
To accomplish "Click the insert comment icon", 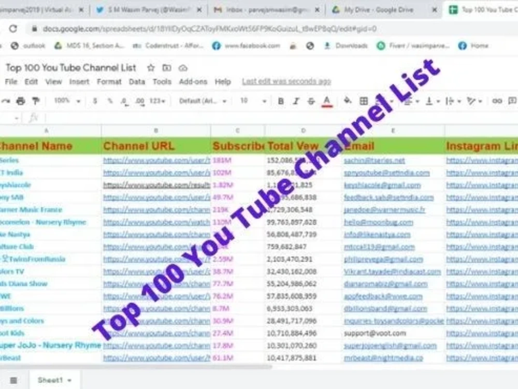I will (x=512, y=101).
